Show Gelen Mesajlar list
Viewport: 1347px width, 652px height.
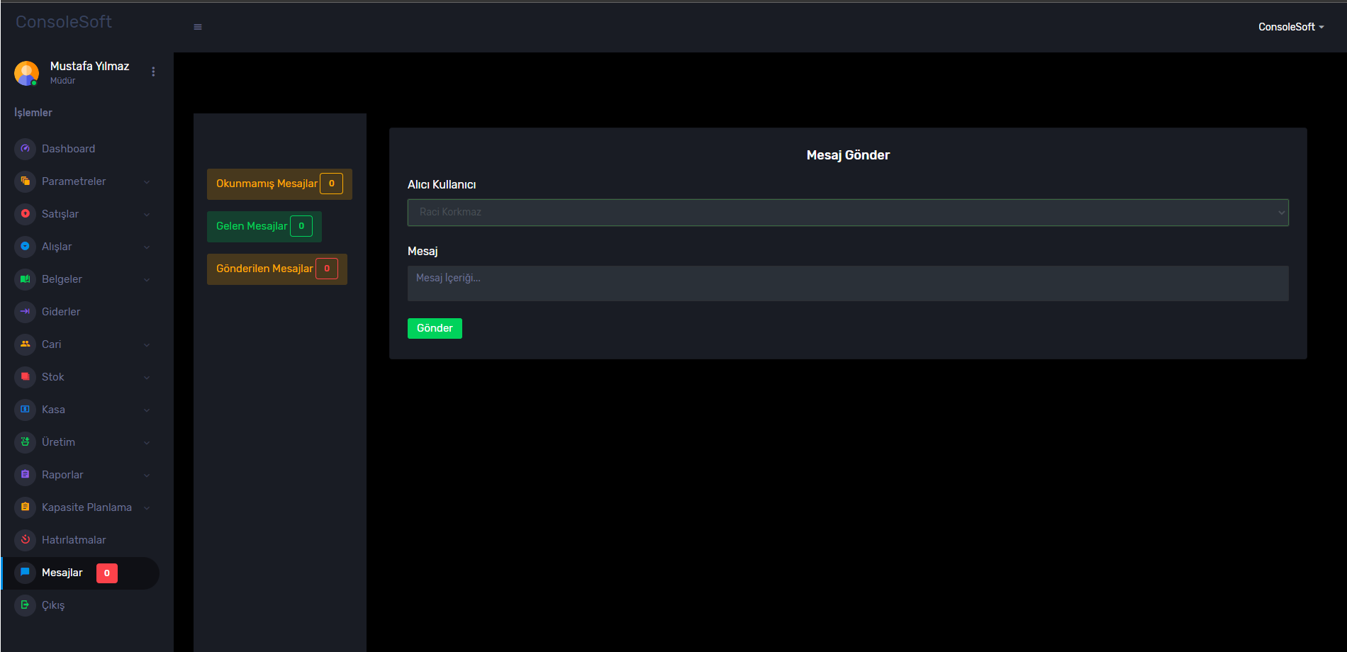(x=264, y=227)
